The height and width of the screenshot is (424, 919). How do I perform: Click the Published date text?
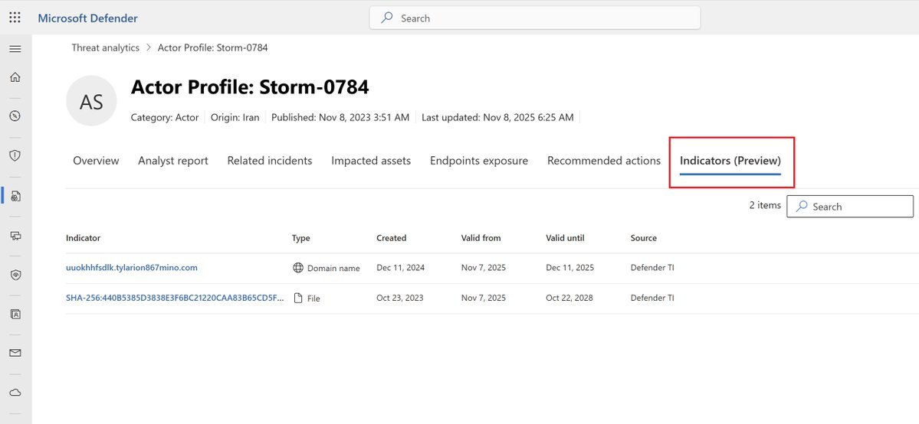coord(340,117)
